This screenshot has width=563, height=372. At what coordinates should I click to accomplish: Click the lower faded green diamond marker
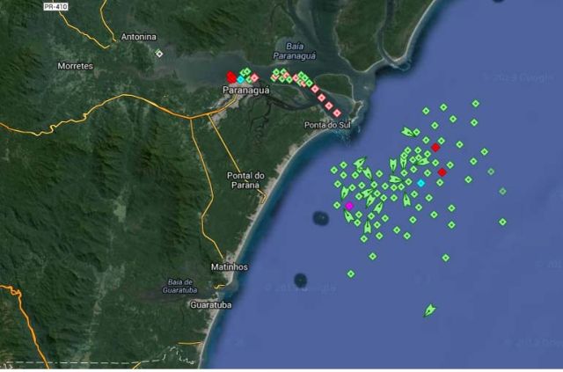pos(502,192)
